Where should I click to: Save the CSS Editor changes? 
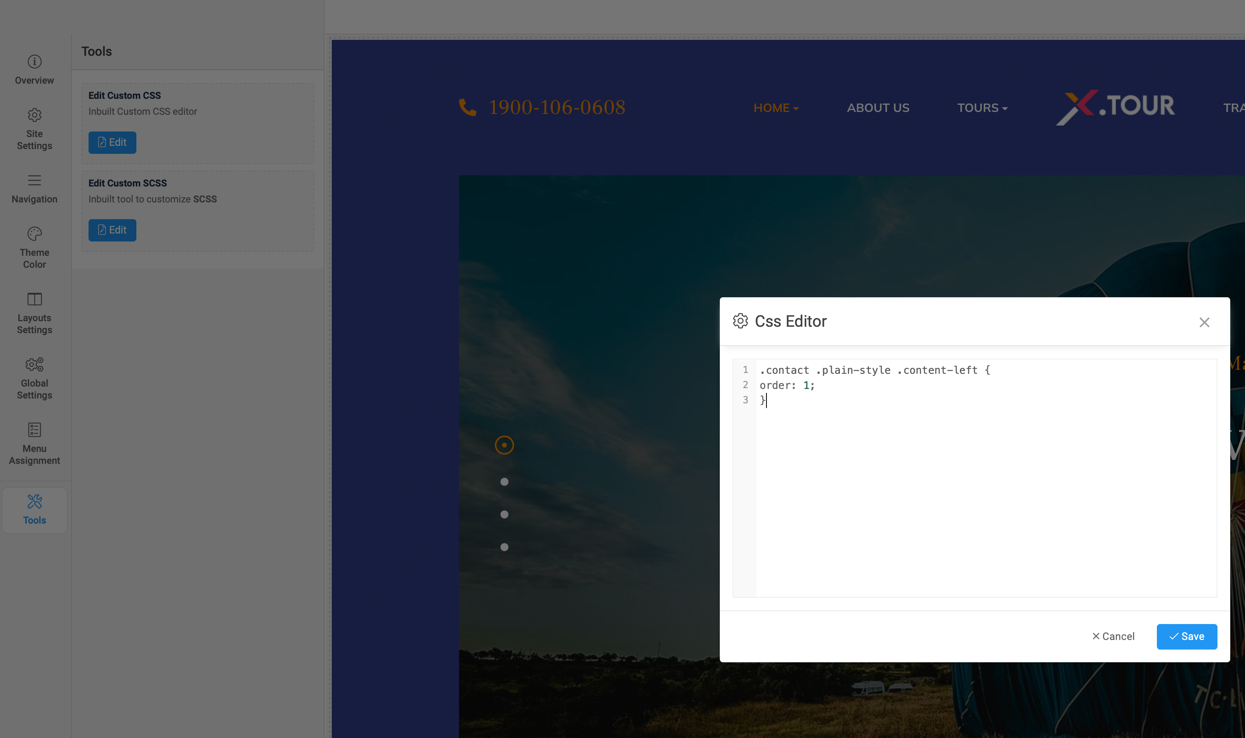(x=1186, y=636)
